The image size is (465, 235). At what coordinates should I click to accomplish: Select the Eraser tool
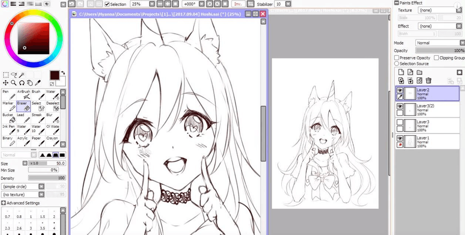pyautogui.click(x=23, y=106)
